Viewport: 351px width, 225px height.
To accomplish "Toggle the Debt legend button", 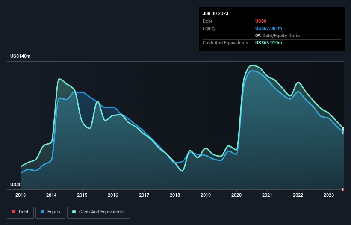I will pos(20,212).
